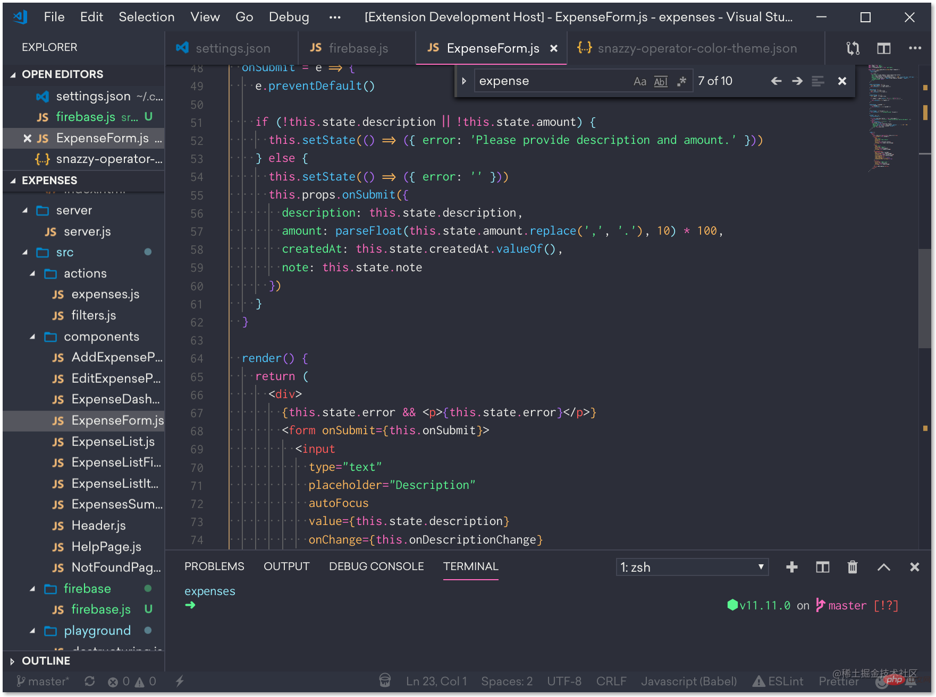Click Prettier in the status bar
This screenshot has height=697, width=936.
point(838,681)
